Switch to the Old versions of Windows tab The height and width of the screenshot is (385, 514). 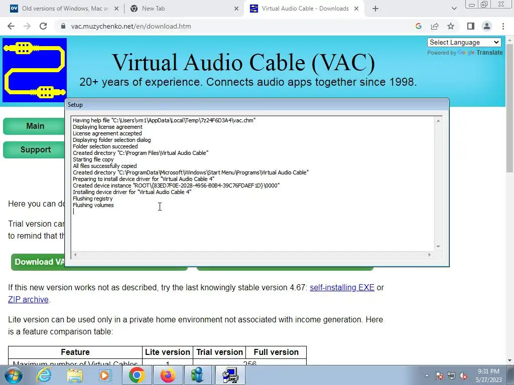tap(64, 9)
